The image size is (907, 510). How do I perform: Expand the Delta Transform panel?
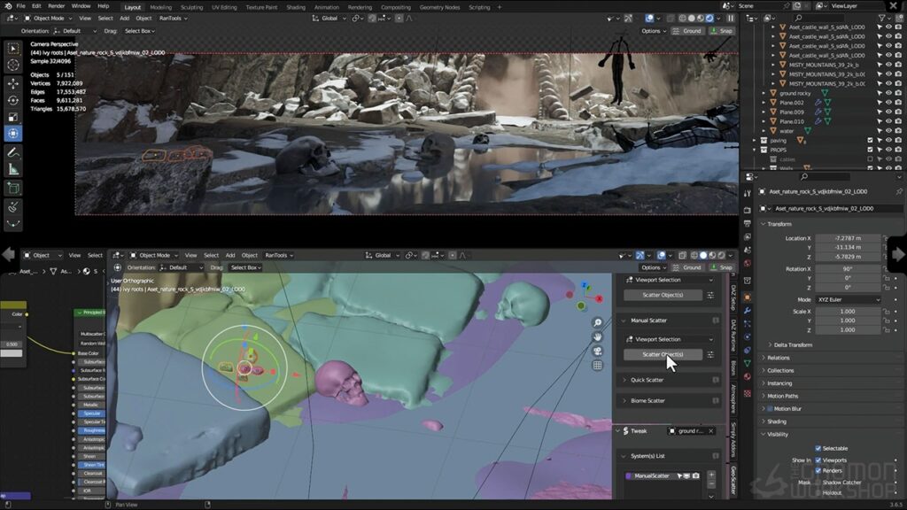pyautogui.click(x=793, y=344)
